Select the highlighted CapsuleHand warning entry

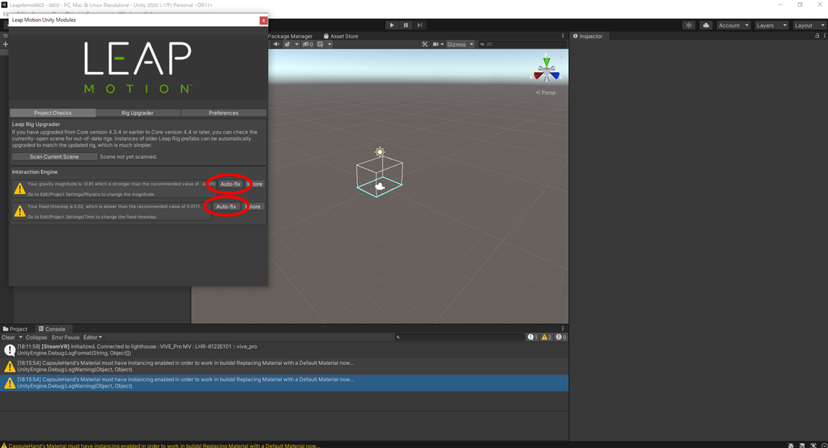point(284,383)
